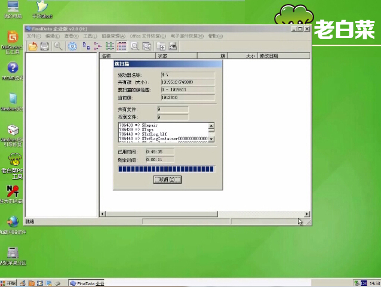Screen dimensions: 381x287
Task: Click the 已用时间 0:49:35 field
Action: pyautogui.click(x=160, y=152)
